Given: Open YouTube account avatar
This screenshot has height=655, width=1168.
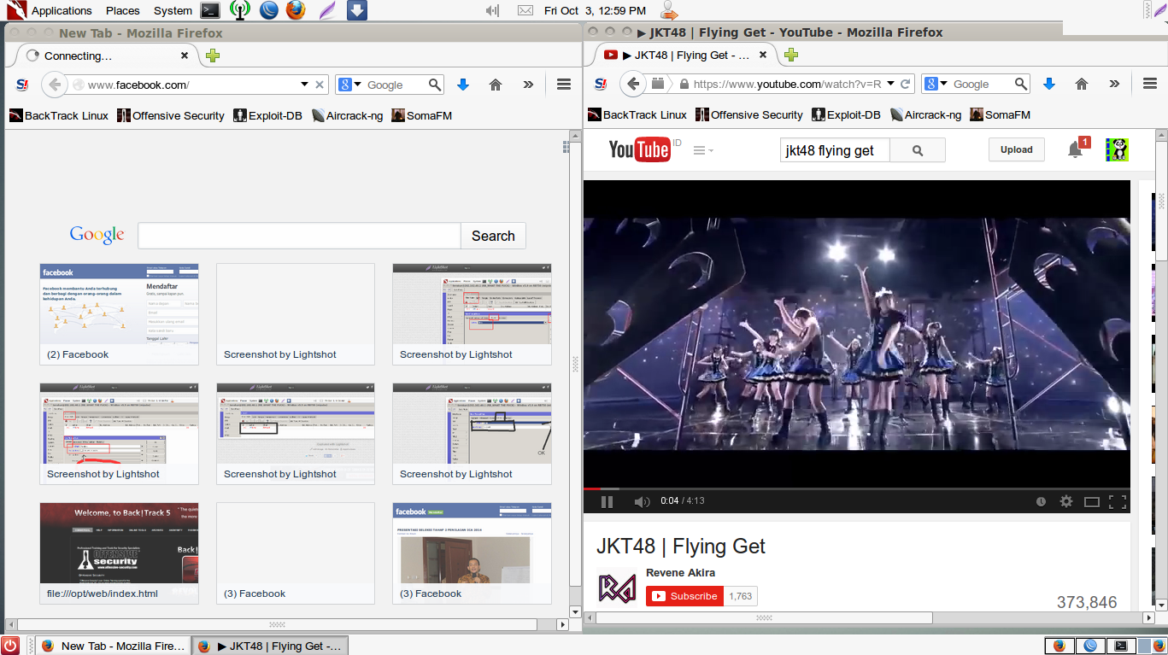Looking at the screenshot, I should click(1117, 149).
